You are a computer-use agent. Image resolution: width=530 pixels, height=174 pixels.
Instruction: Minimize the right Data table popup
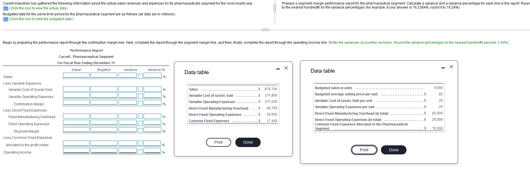tap(443, 67)
